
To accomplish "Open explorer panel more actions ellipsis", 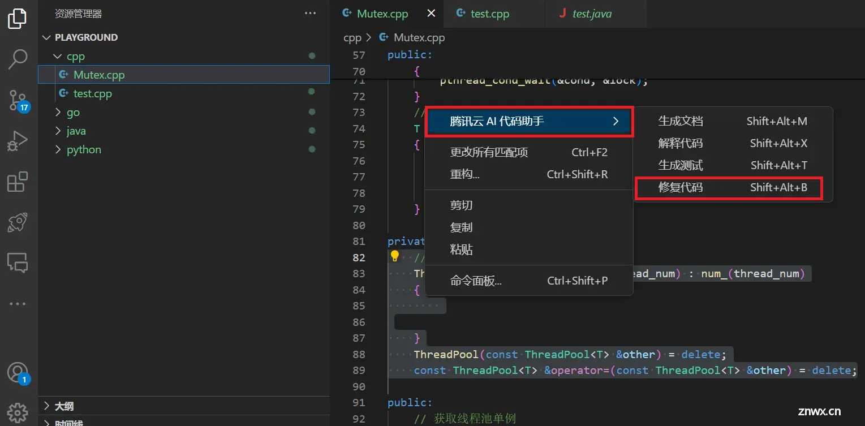I will (311, 13).
